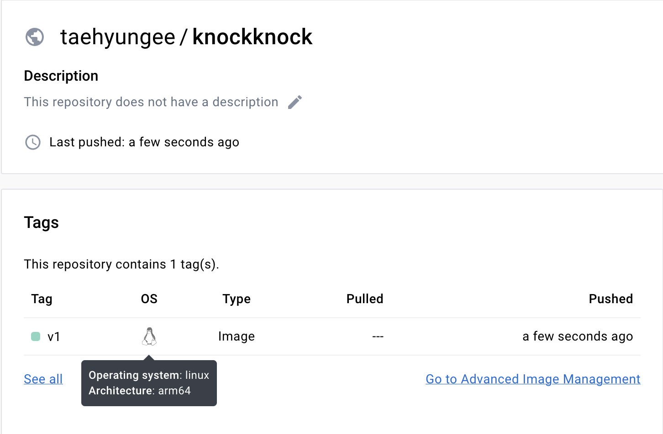Click the 'Architecture: arm64' tooltip line

140,391
